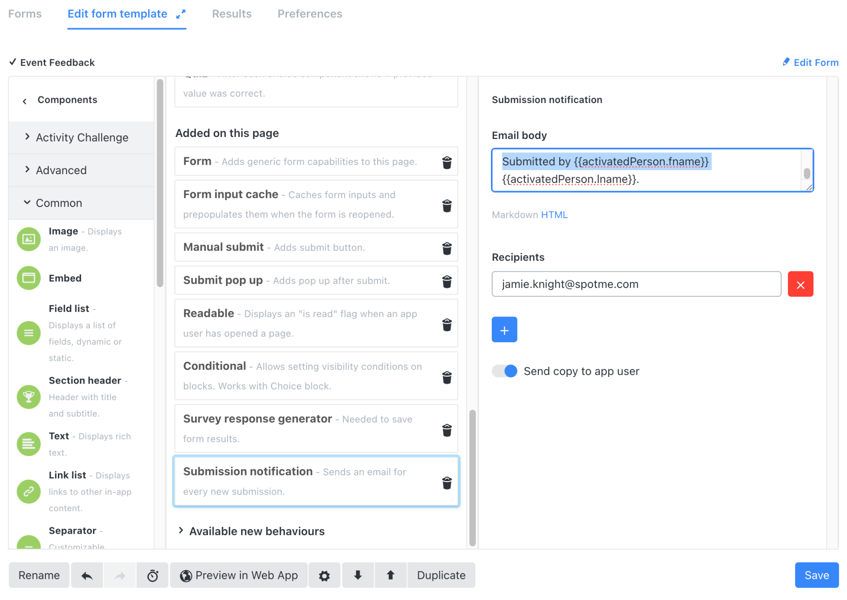Click the Section header trophy icon

pyautogui.click(x=29, y=396)
